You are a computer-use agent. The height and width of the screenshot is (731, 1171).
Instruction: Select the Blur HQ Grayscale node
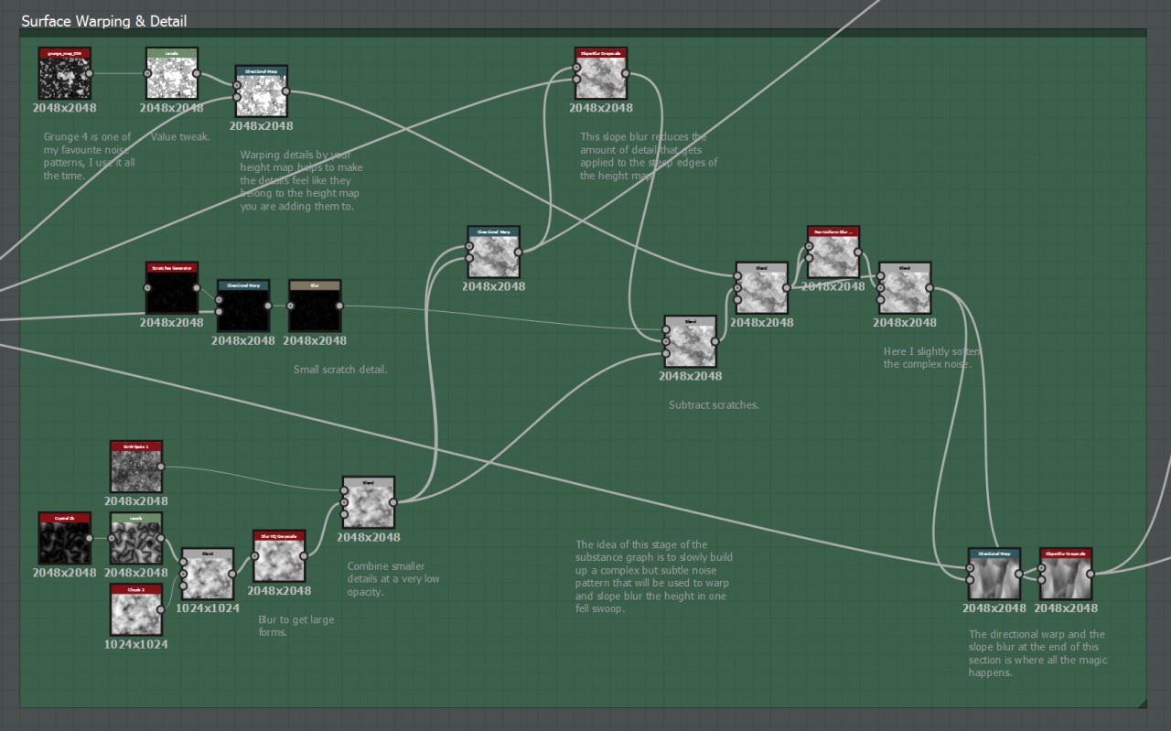pyautogui.click(x=279, y=556)
